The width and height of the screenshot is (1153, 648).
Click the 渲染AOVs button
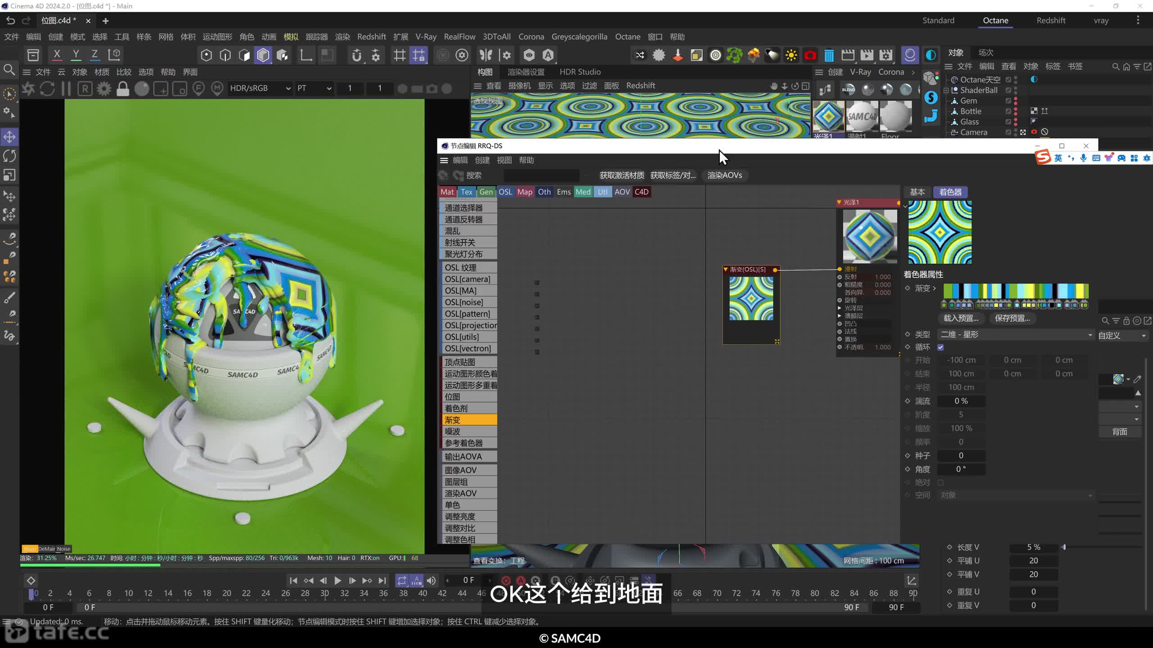click(724, 175)
